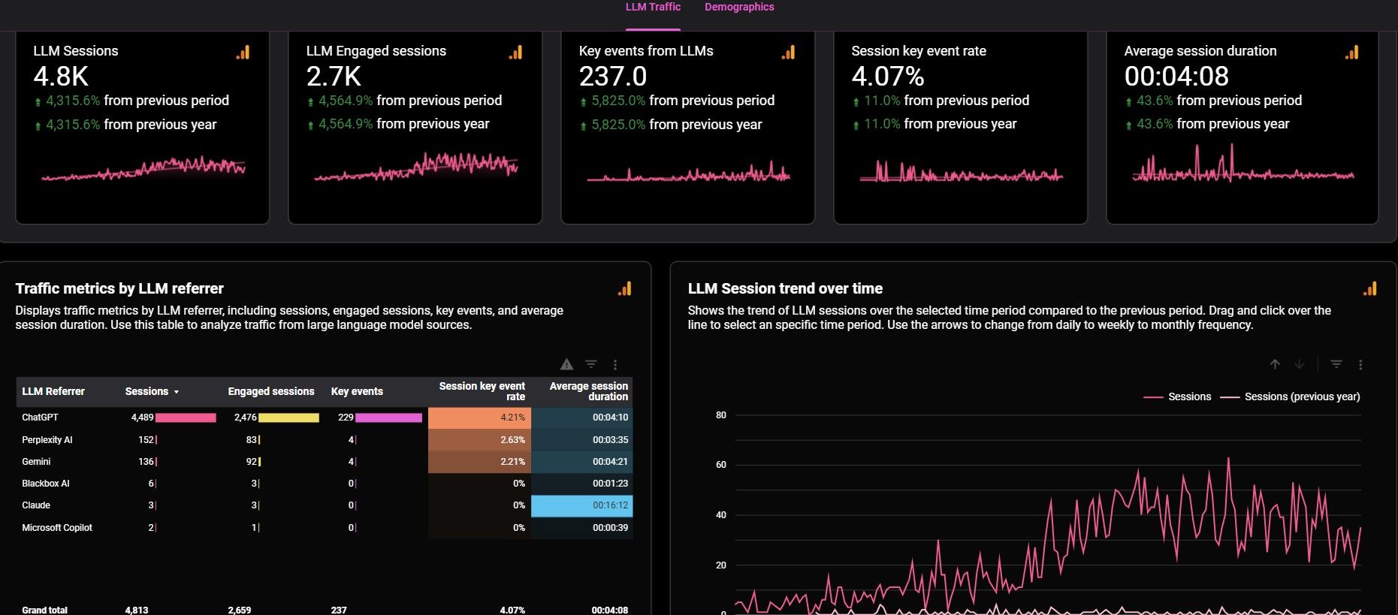1398x615 pixels.
Task: Drill up using the up arrow on trend chart
Action: click(x=1275, y=364)
